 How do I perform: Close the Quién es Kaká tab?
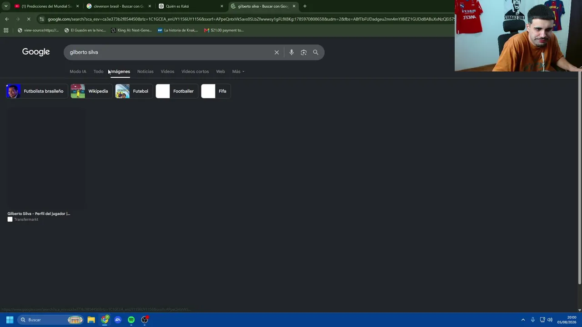(x=222, y=6)
